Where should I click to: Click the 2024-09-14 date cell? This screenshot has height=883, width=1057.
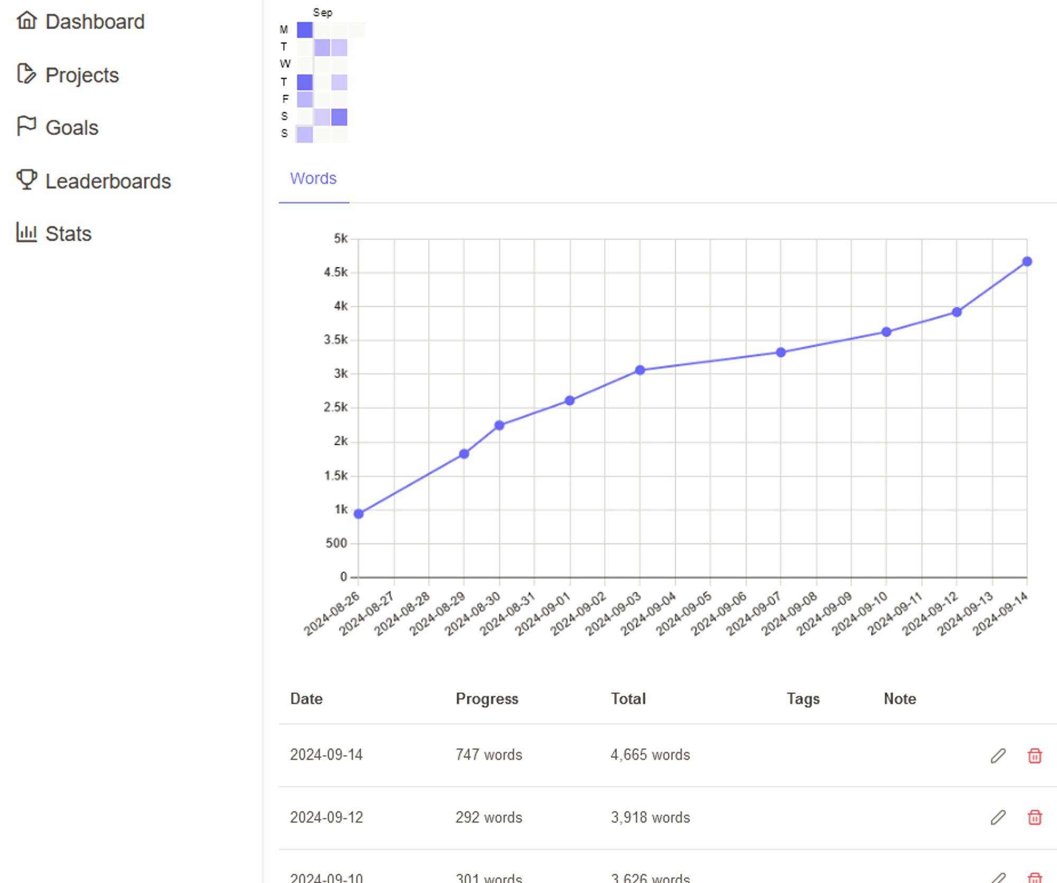click(326, 755)
